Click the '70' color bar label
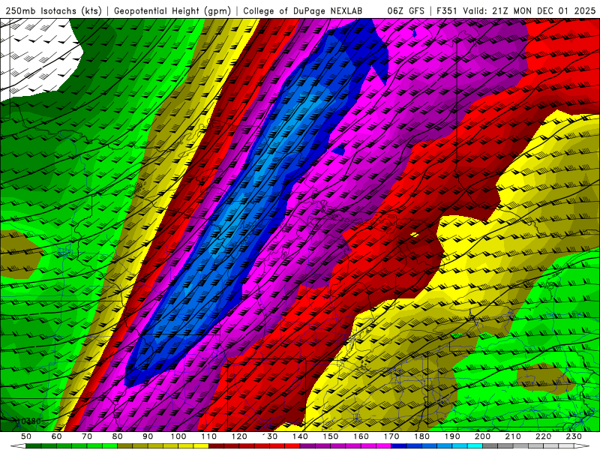The image size is (600, 450). tap(87, 436)
